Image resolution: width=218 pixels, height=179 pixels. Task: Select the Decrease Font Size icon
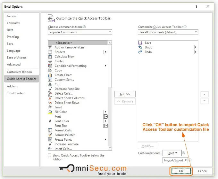50,89
